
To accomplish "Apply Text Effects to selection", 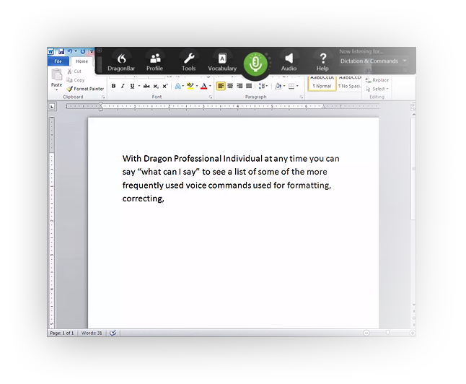I will click(x=177, y=86).
